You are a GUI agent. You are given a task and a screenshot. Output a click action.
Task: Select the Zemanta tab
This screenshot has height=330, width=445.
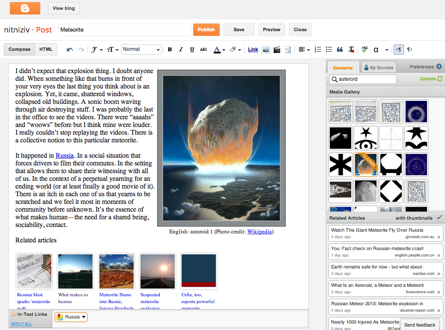[343, 68]
